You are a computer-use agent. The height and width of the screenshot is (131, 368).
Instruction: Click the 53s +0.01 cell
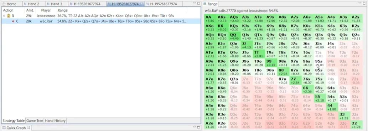click(344, 98)
